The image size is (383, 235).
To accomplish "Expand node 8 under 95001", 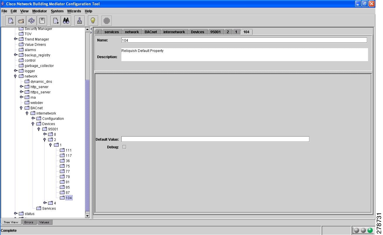I will [45, 134].
